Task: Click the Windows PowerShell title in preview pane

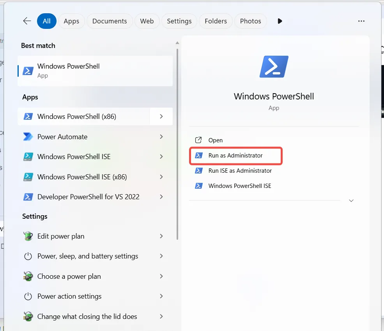Action: [274, 96]
